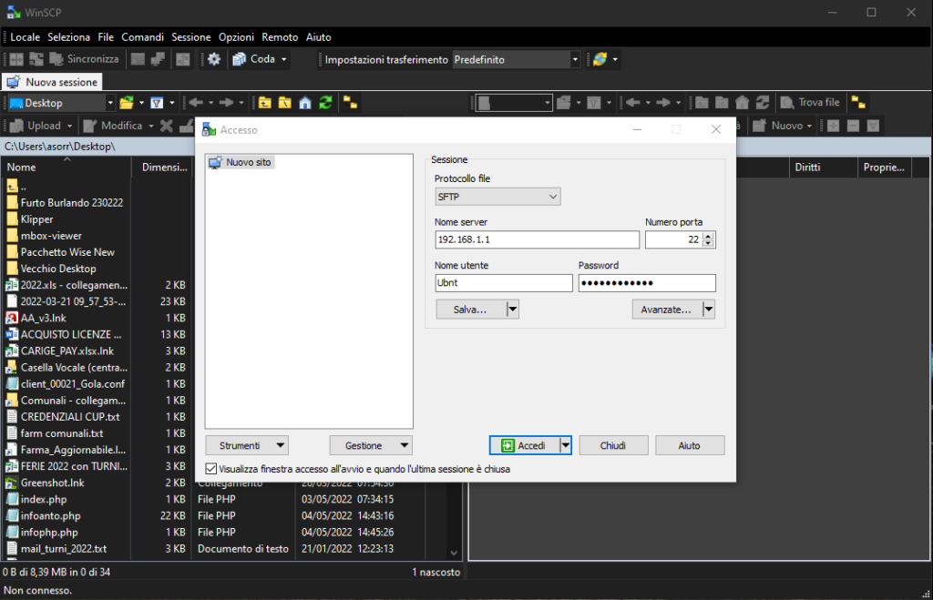Click the remote home directory icon
The width and height of the screenshot is (933, 600).
tap(742, 102)
